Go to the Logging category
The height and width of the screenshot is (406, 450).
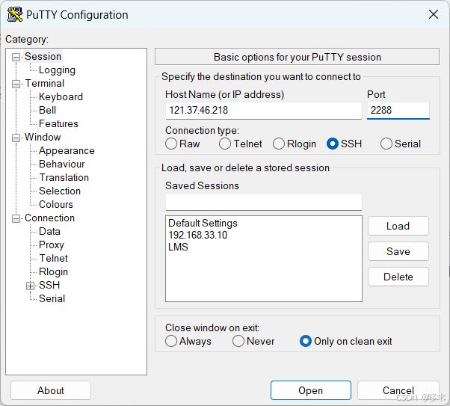pos(57,70)
